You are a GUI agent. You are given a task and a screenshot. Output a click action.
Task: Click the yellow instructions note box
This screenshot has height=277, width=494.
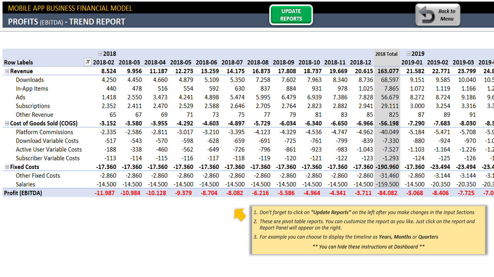tap(369, 230)
